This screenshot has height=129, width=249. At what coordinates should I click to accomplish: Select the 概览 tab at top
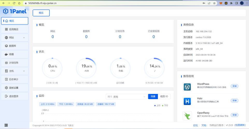click(41, 13)
